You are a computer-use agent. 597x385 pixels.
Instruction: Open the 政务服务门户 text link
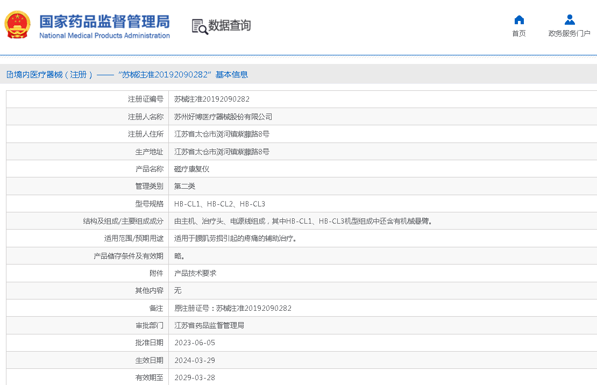(569, 34)
